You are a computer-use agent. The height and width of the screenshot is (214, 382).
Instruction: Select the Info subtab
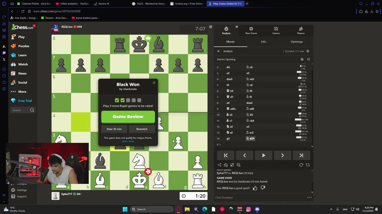pos(264,42)
